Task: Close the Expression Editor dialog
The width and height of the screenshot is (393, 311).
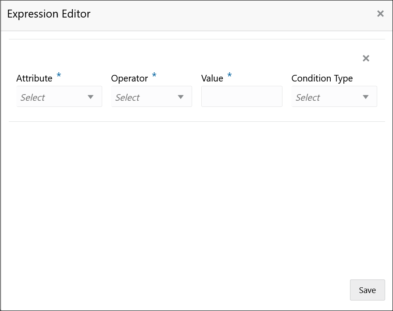Action: click(380, 14)
